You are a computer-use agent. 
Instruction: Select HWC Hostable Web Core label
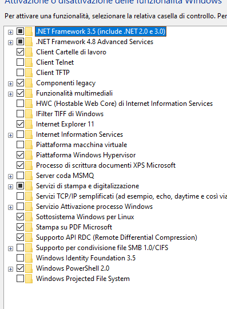click(x=125, y=104)
